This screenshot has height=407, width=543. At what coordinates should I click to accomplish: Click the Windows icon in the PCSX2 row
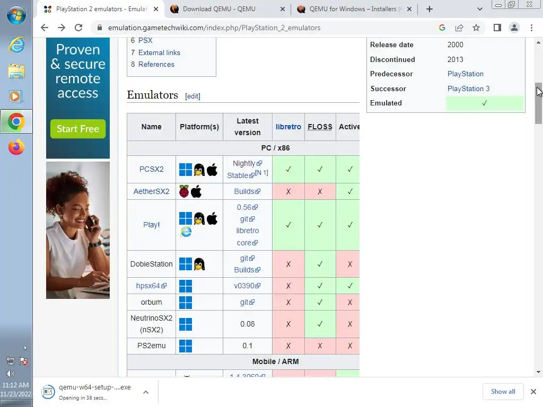point(186,170)
